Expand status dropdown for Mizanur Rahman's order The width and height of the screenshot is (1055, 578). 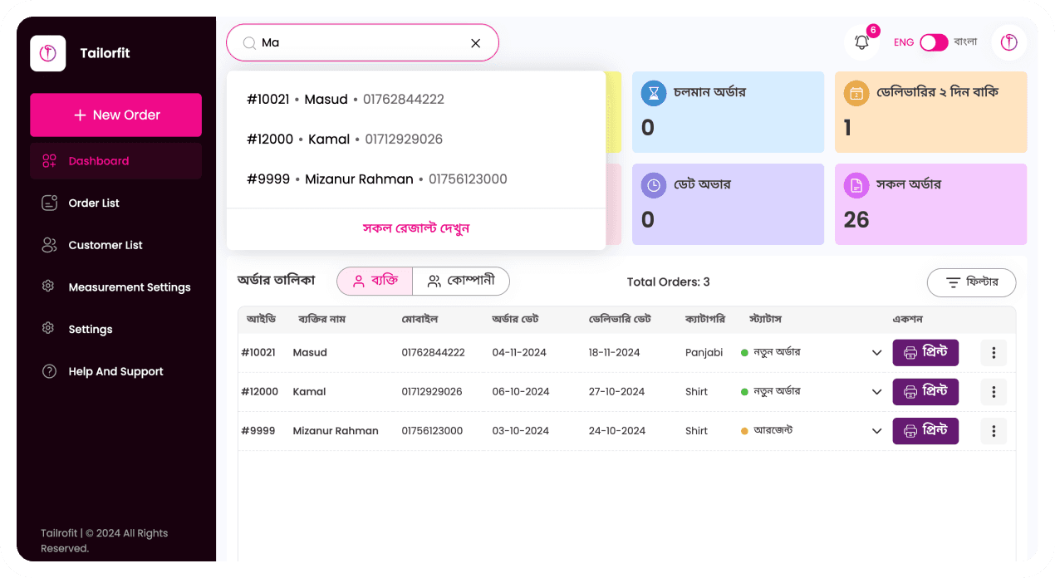click(876, 431)
